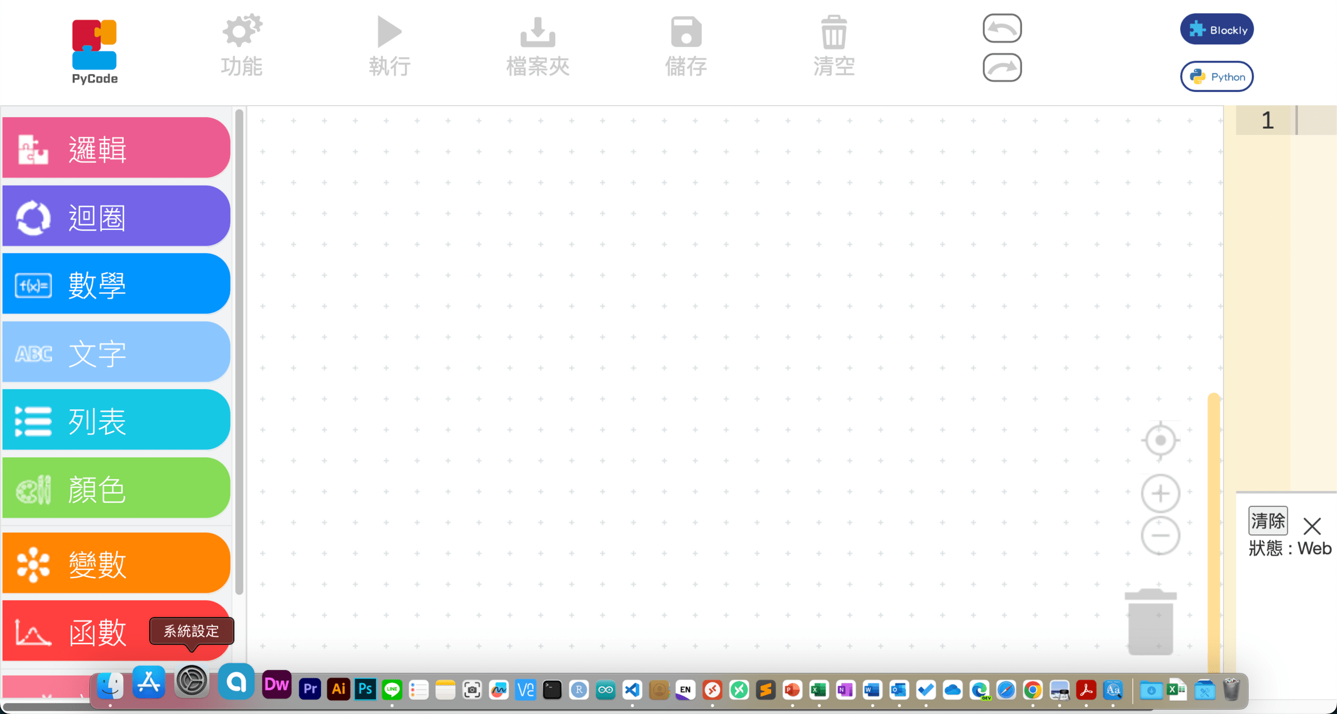
Task: Close the console panel with X
Action: pos(1312,526)
